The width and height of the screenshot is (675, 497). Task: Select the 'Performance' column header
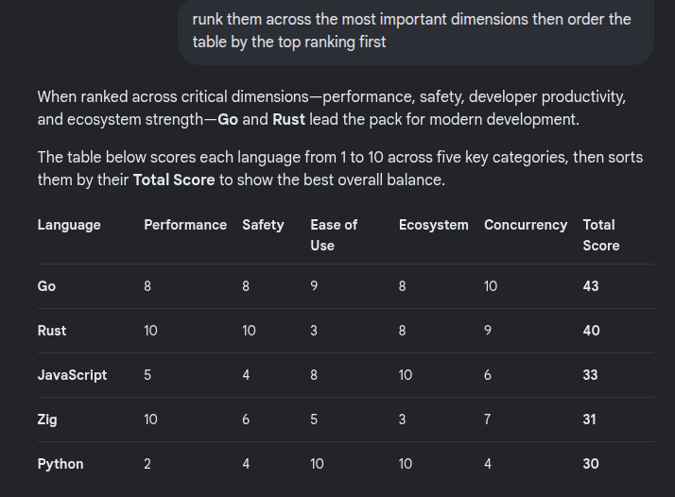point(185,225)
